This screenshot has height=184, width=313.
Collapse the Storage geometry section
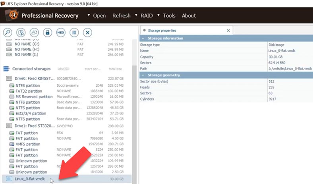(143, 75)
